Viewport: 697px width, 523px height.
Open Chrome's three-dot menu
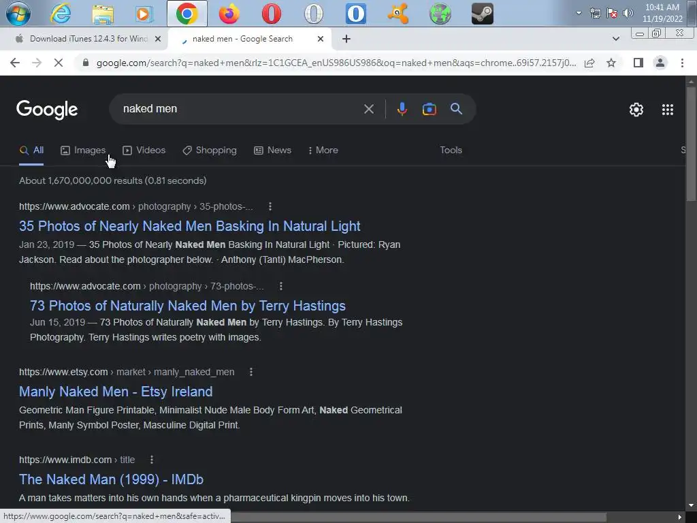click(682, 63)
